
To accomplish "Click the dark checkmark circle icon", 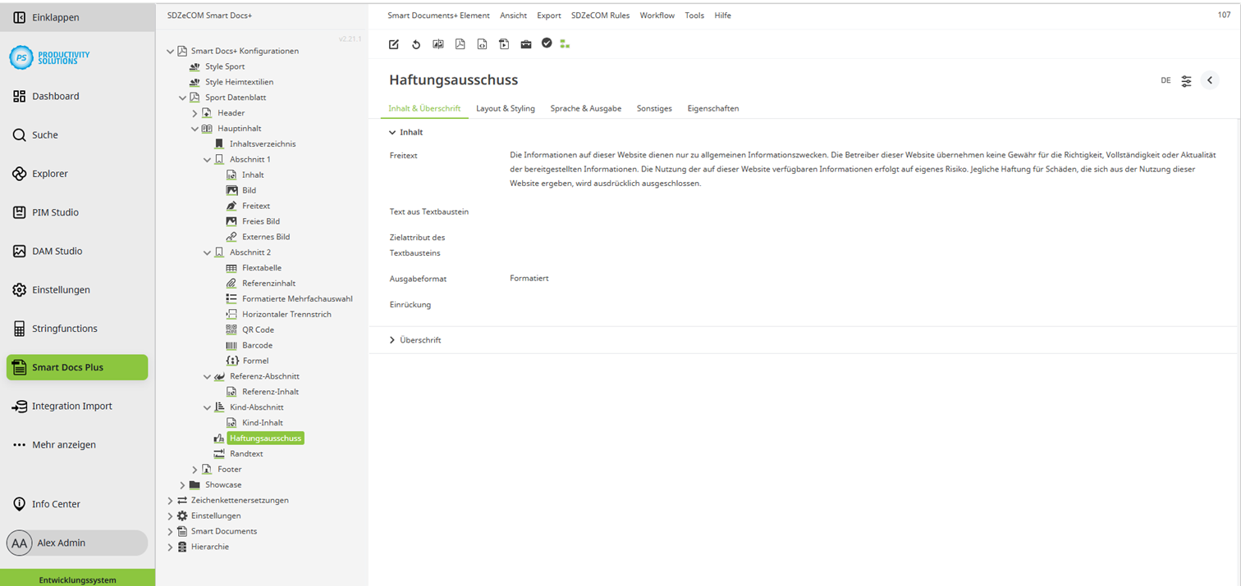I will 547,43.
